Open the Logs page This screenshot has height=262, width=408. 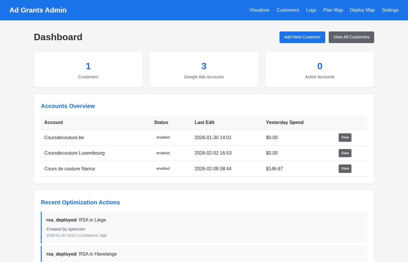pyautogui.click(x=311, y=10)
